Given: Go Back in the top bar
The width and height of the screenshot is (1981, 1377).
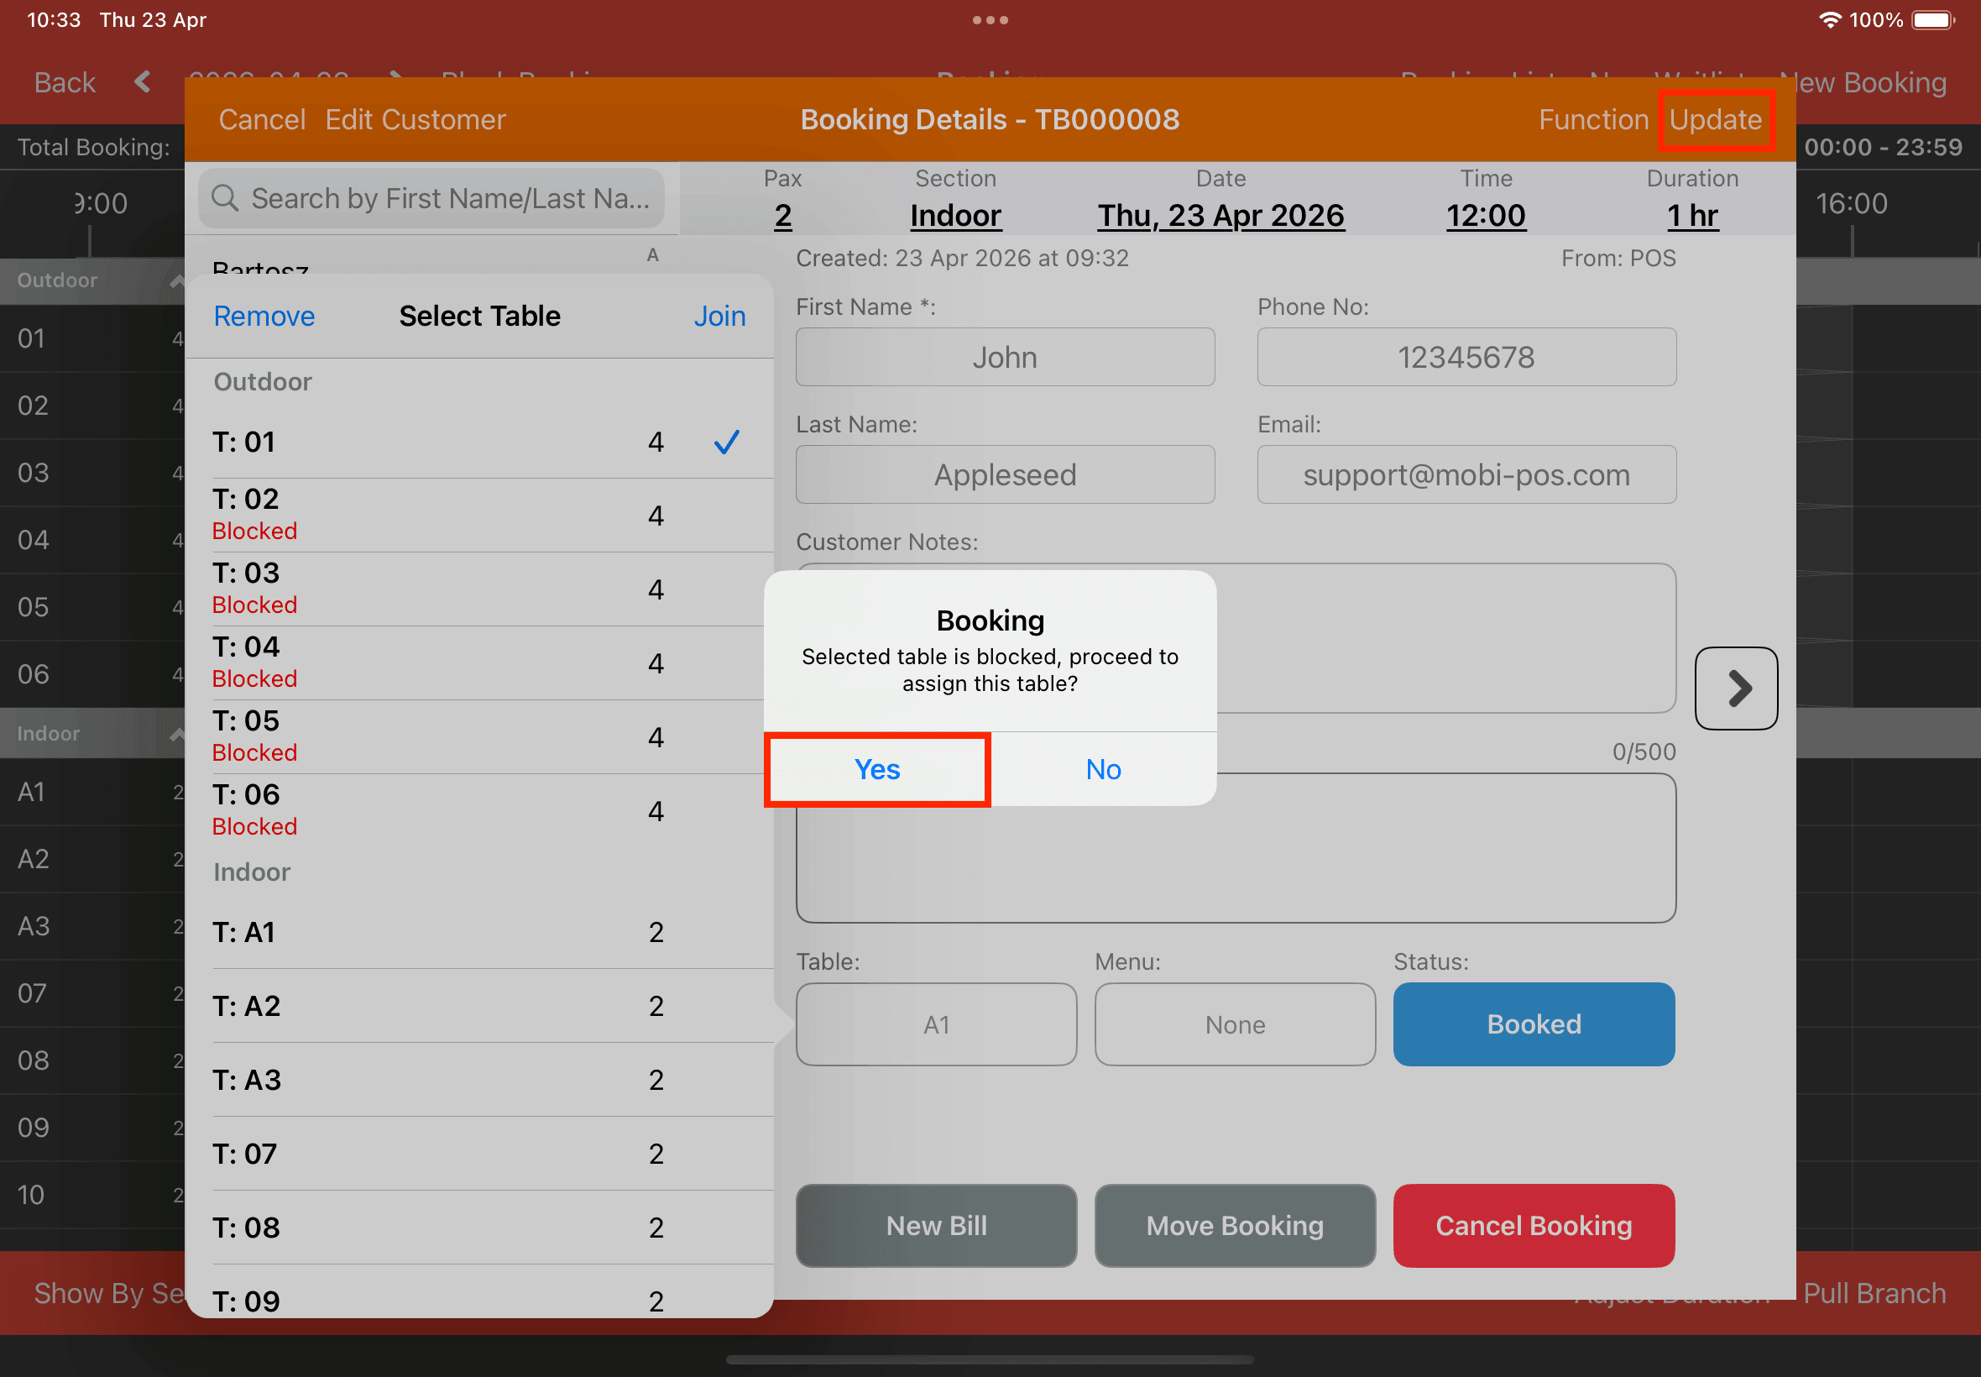Looking at the screenshot, I should click(x=65, y=82).
